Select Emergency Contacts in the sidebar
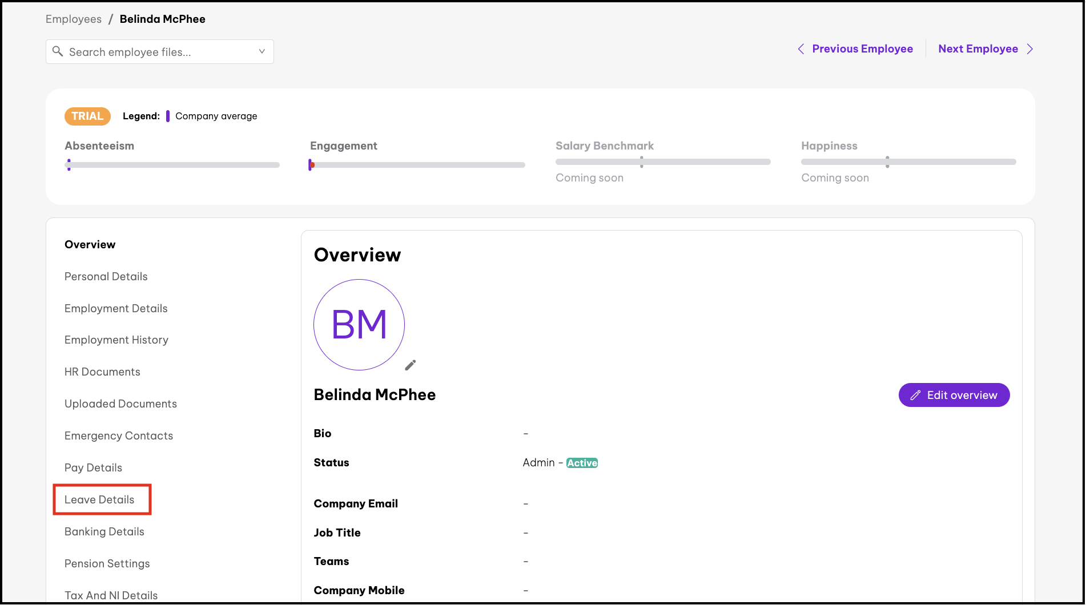The height and width of the screenshot is (605, 1086). click(x=119, y=436)
